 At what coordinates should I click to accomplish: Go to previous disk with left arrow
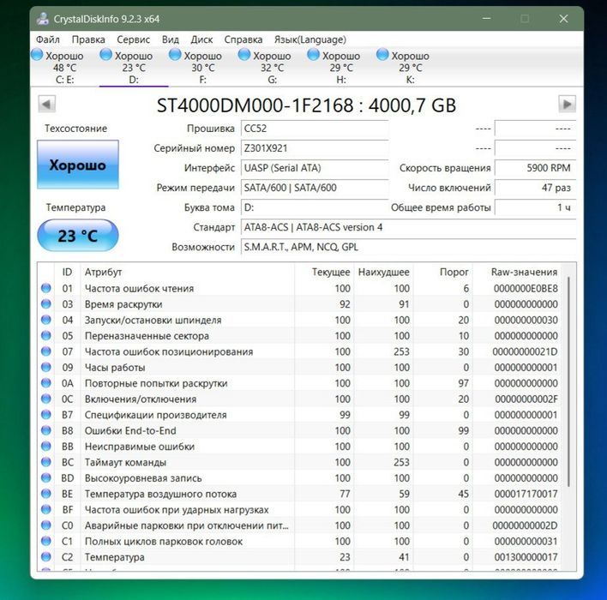coord(46,104)
